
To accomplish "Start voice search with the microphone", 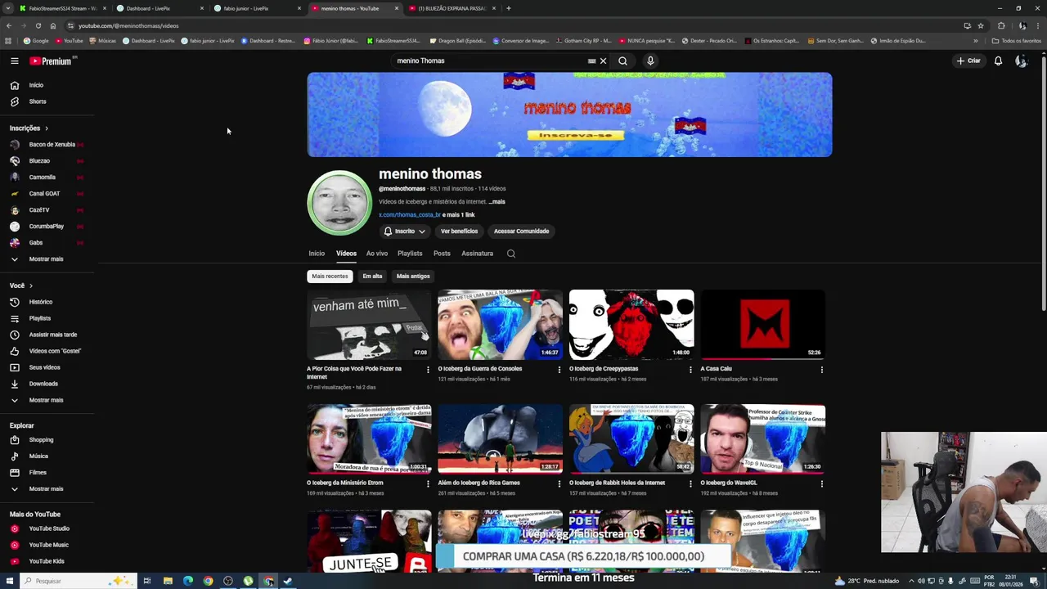I will click(650, 61).
